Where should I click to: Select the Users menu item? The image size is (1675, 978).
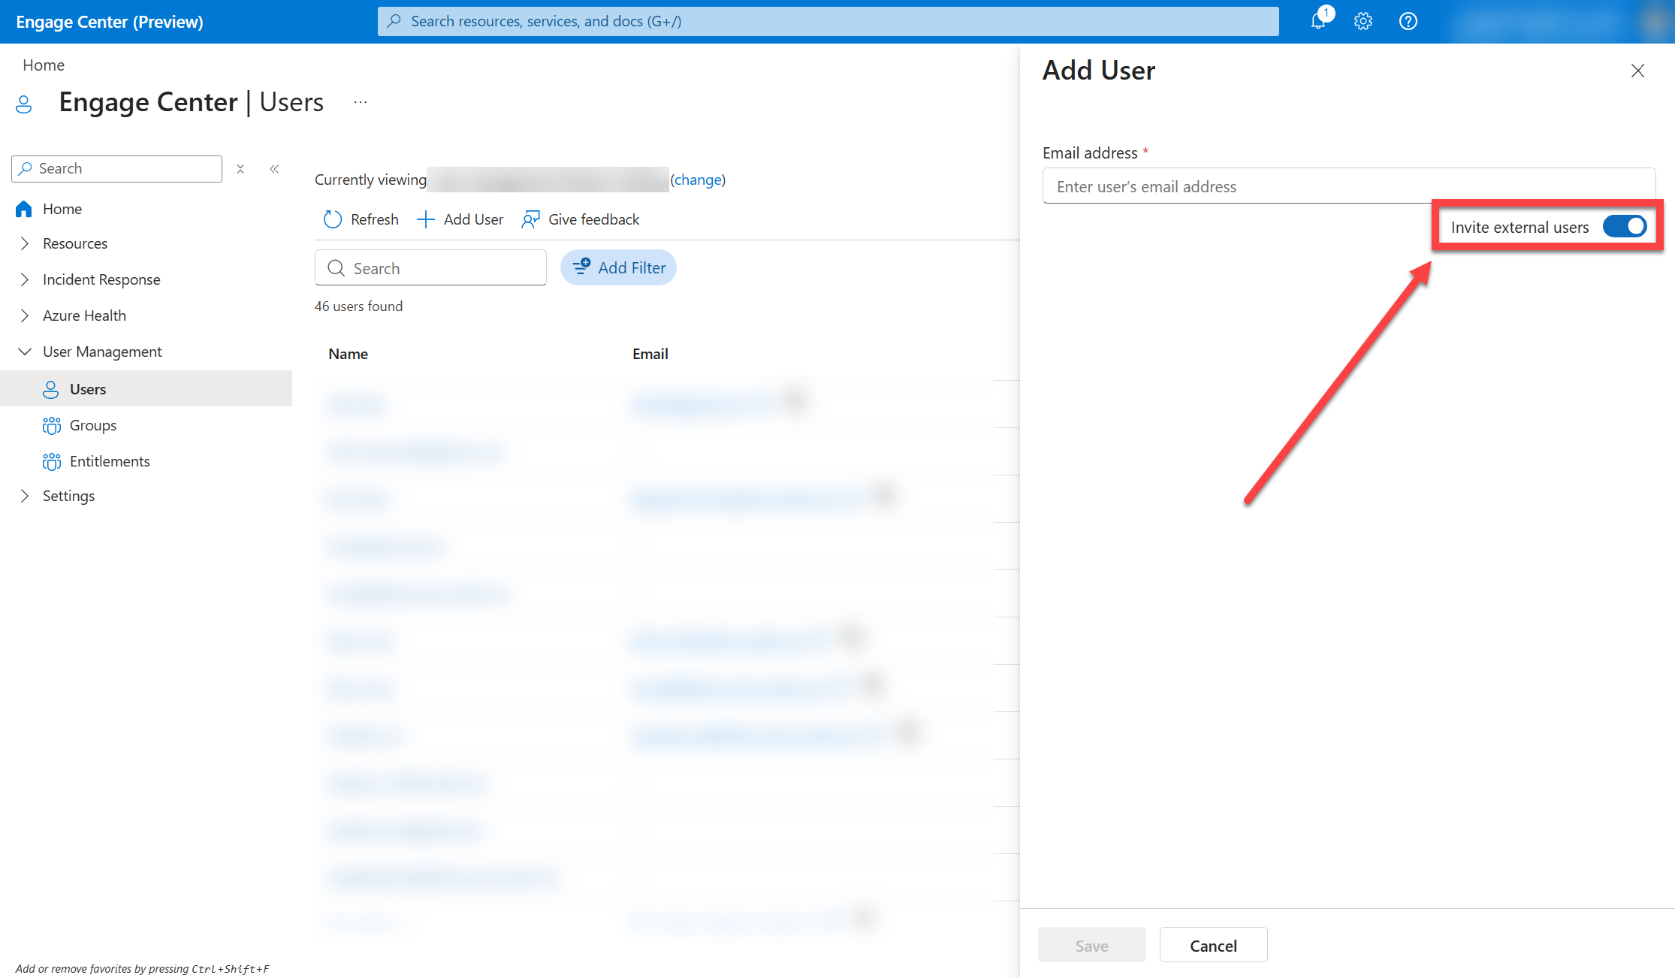(146, 389)
